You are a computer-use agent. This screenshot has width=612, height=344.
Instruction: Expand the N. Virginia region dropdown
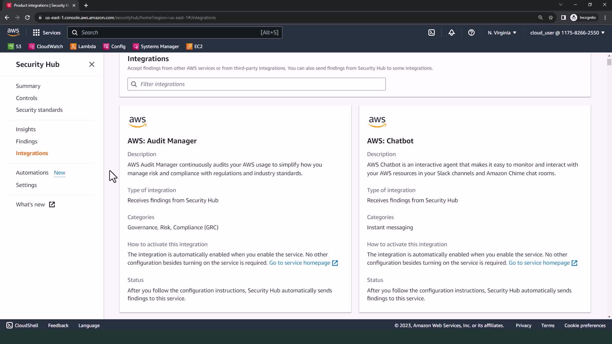502,32
